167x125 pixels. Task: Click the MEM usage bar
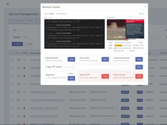pyautogui.click(x=123, y=45)
